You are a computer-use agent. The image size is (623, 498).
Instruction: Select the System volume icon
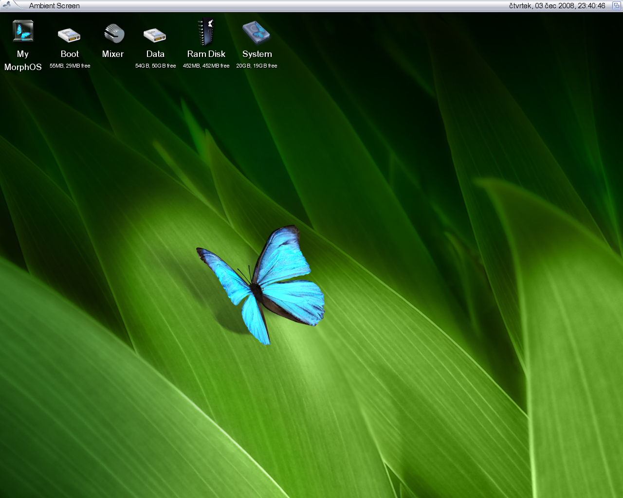(256, 33)
